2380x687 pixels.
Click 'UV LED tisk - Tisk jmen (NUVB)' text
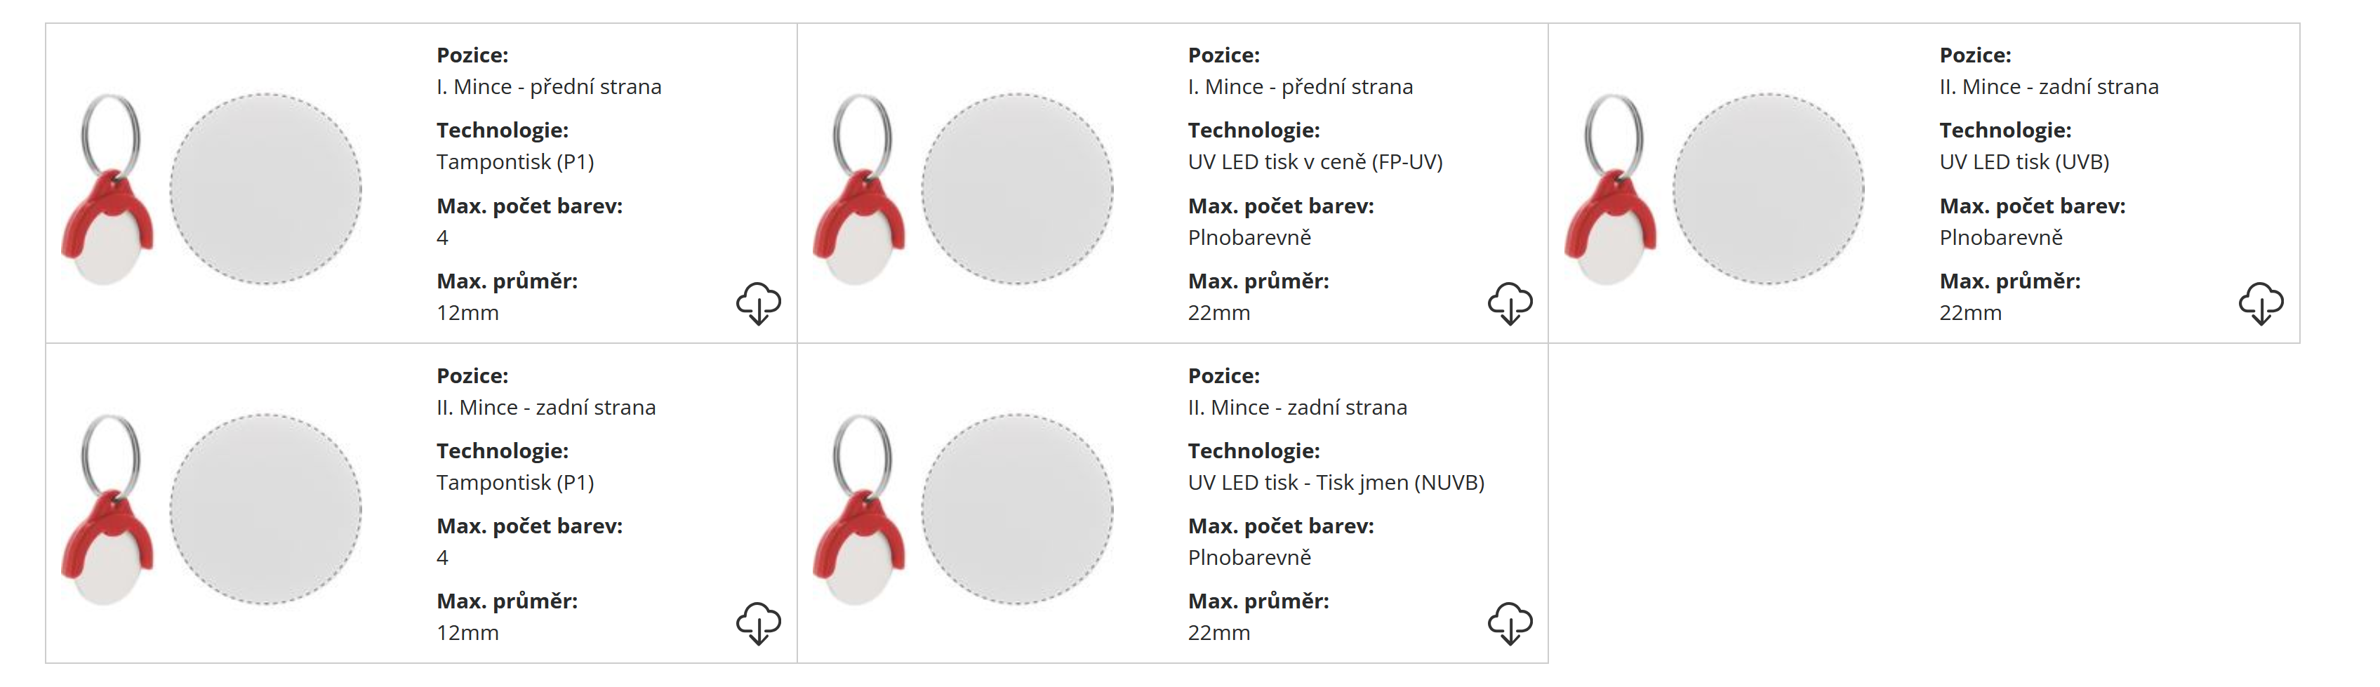click(x=1336, y=483)
